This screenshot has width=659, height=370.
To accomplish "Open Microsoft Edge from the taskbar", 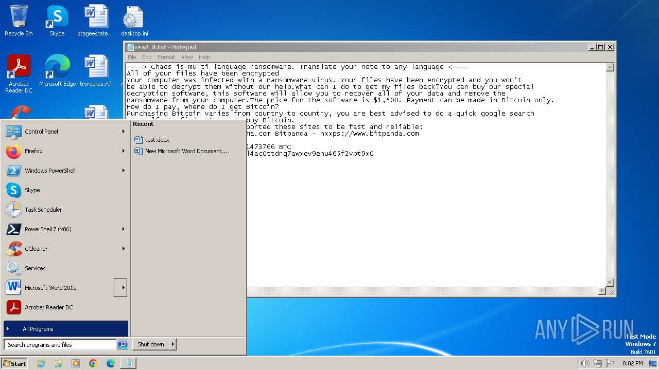I will [111, 363].
